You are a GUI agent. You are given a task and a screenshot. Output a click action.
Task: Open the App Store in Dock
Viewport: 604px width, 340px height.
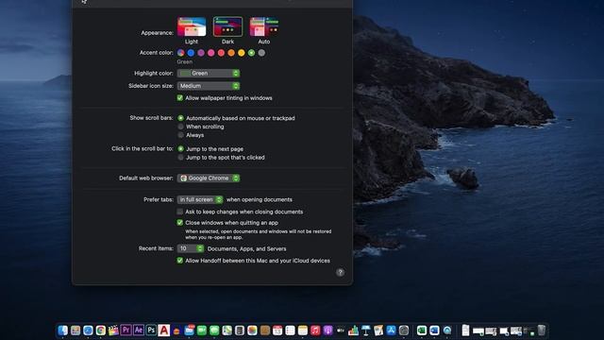pos(391,331)
